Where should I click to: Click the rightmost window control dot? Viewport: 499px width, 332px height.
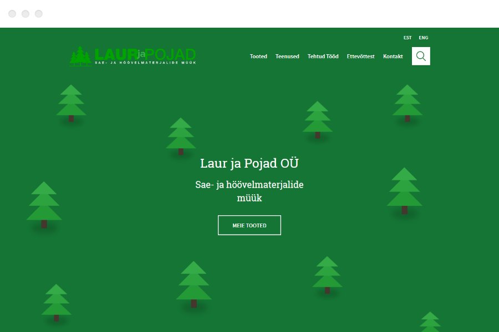tap(38, 13)
